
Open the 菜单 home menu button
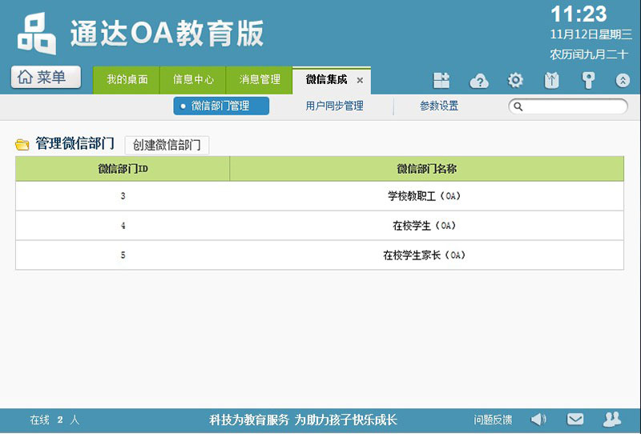tap(48, 77)
